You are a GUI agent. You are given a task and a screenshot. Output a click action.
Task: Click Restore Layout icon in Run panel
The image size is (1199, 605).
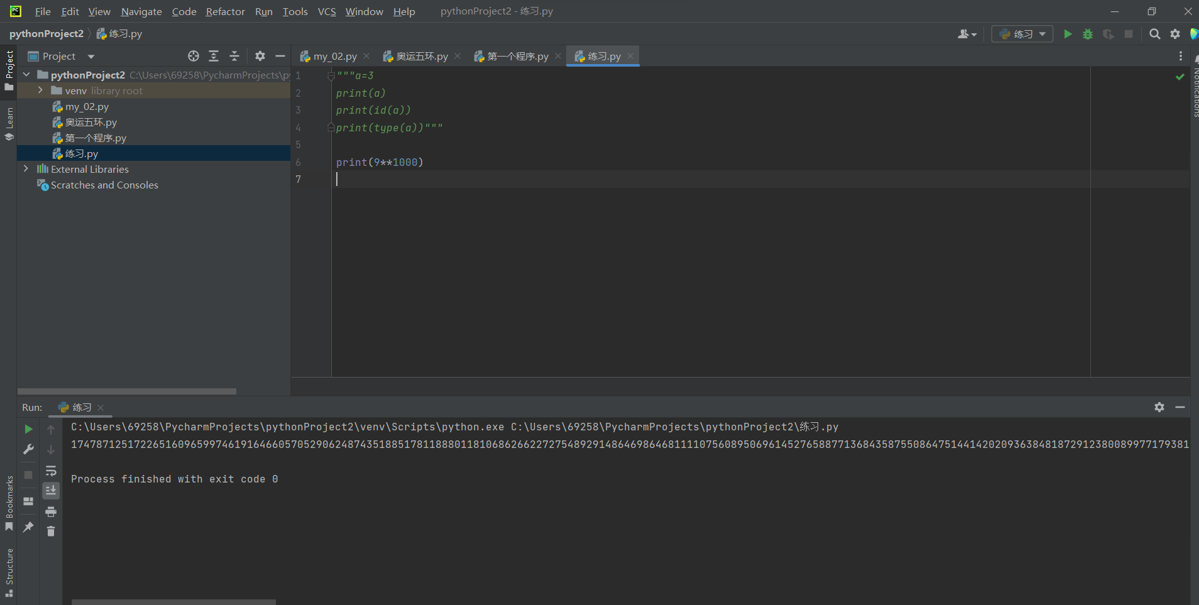(28, 501)
